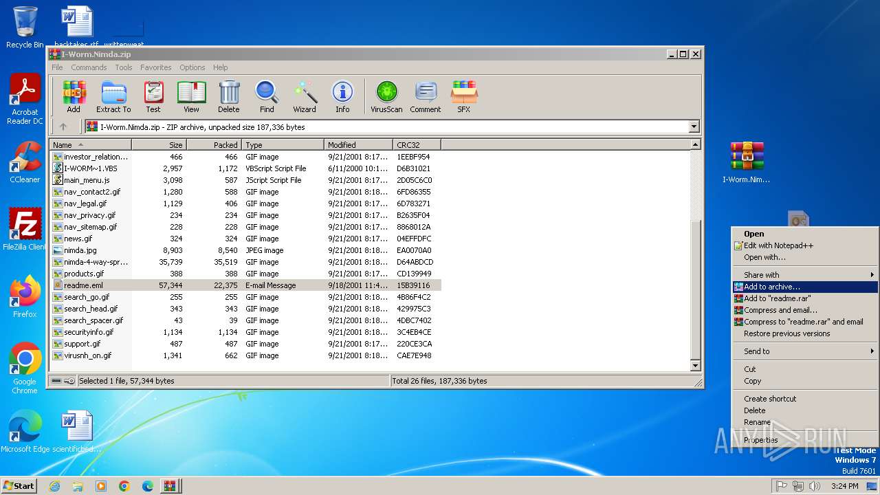This screenshot has height=495, width=880.
Task: Select Microsoft Edge desktop icon
Action: pyautogui.click(x=25, y=432)
